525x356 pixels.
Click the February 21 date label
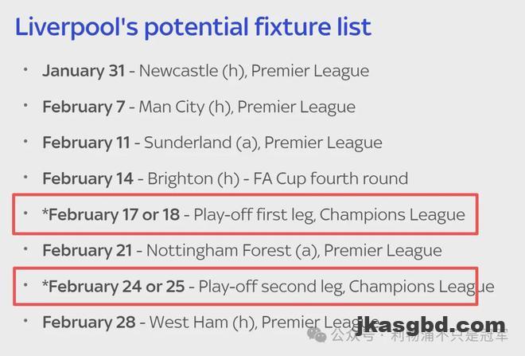[x=87, y=251]
